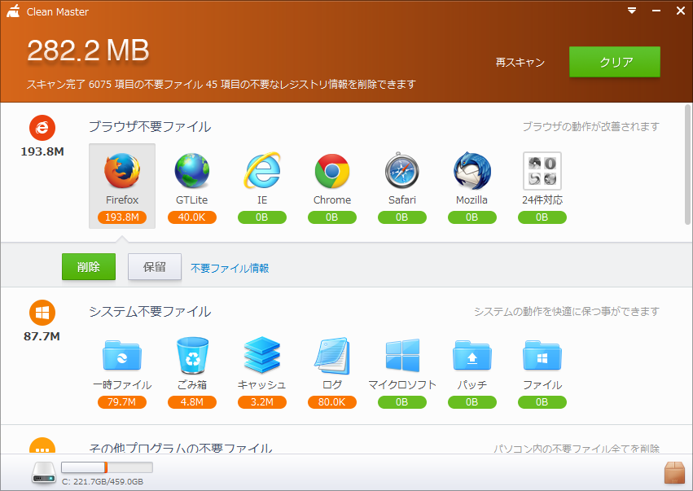
Task: Click the 保留 hold button
Action: 155,267
